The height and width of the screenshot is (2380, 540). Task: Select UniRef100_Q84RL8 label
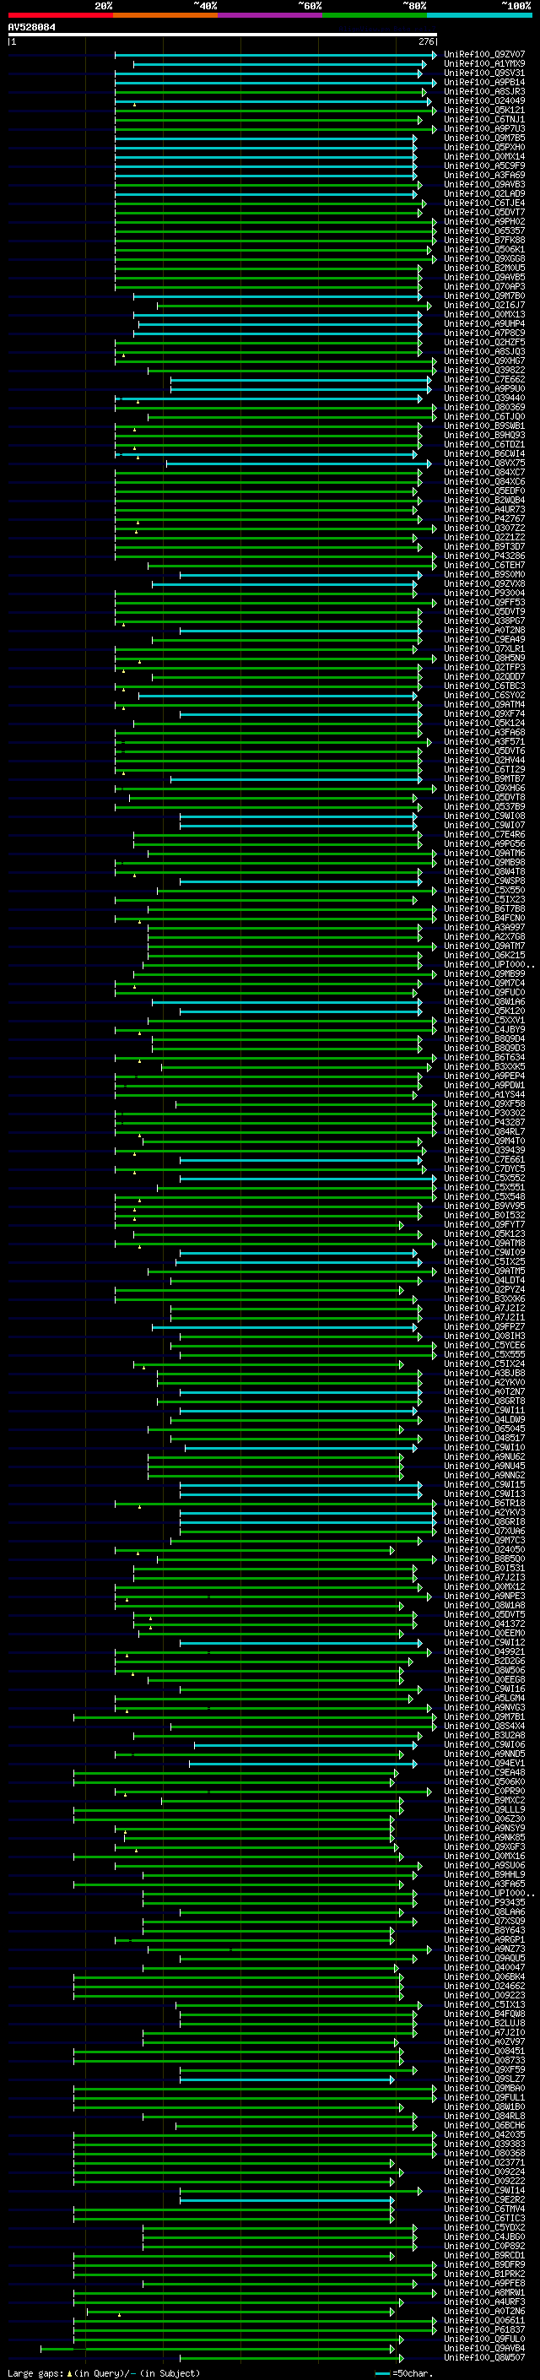(x=484, y=2115)
